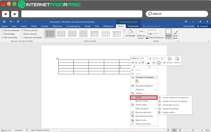Switch to the Insertar ribbon tab
This screenshot has width=211, height=132.
tap(24, 26)
